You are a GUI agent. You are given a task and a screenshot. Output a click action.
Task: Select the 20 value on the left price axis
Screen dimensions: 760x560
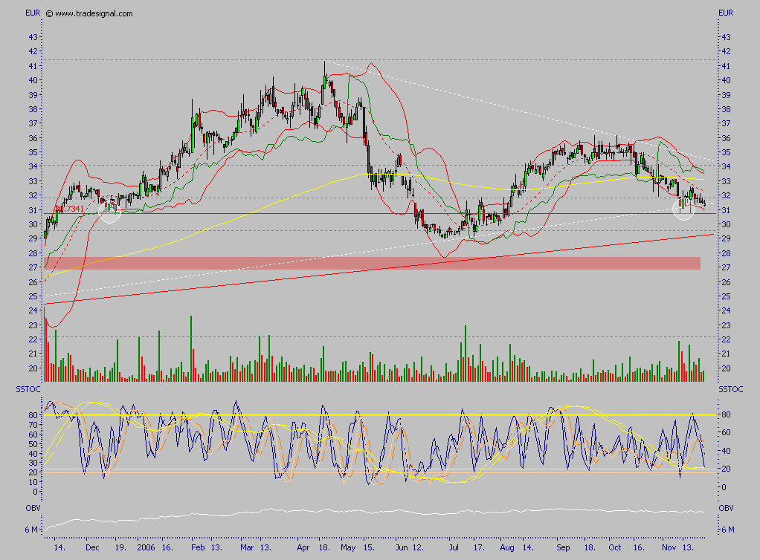pyautogui.click(x=33, y=368)
